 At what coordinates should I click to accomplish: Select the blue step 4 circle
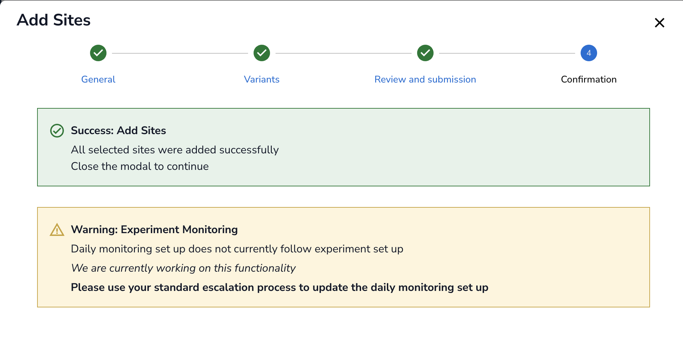click(589, 53)
